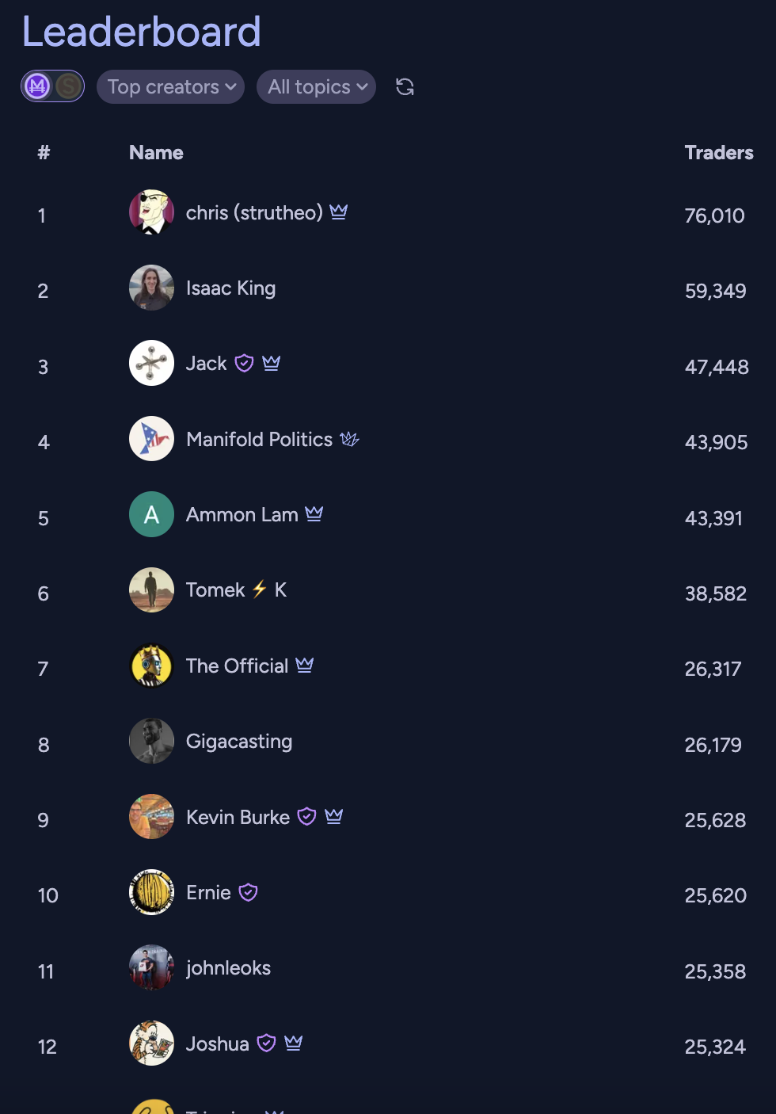Screen dimensions: 776x1114
Task: Click Tomek K's avatar thumbnail
Action: click(151, 589)
